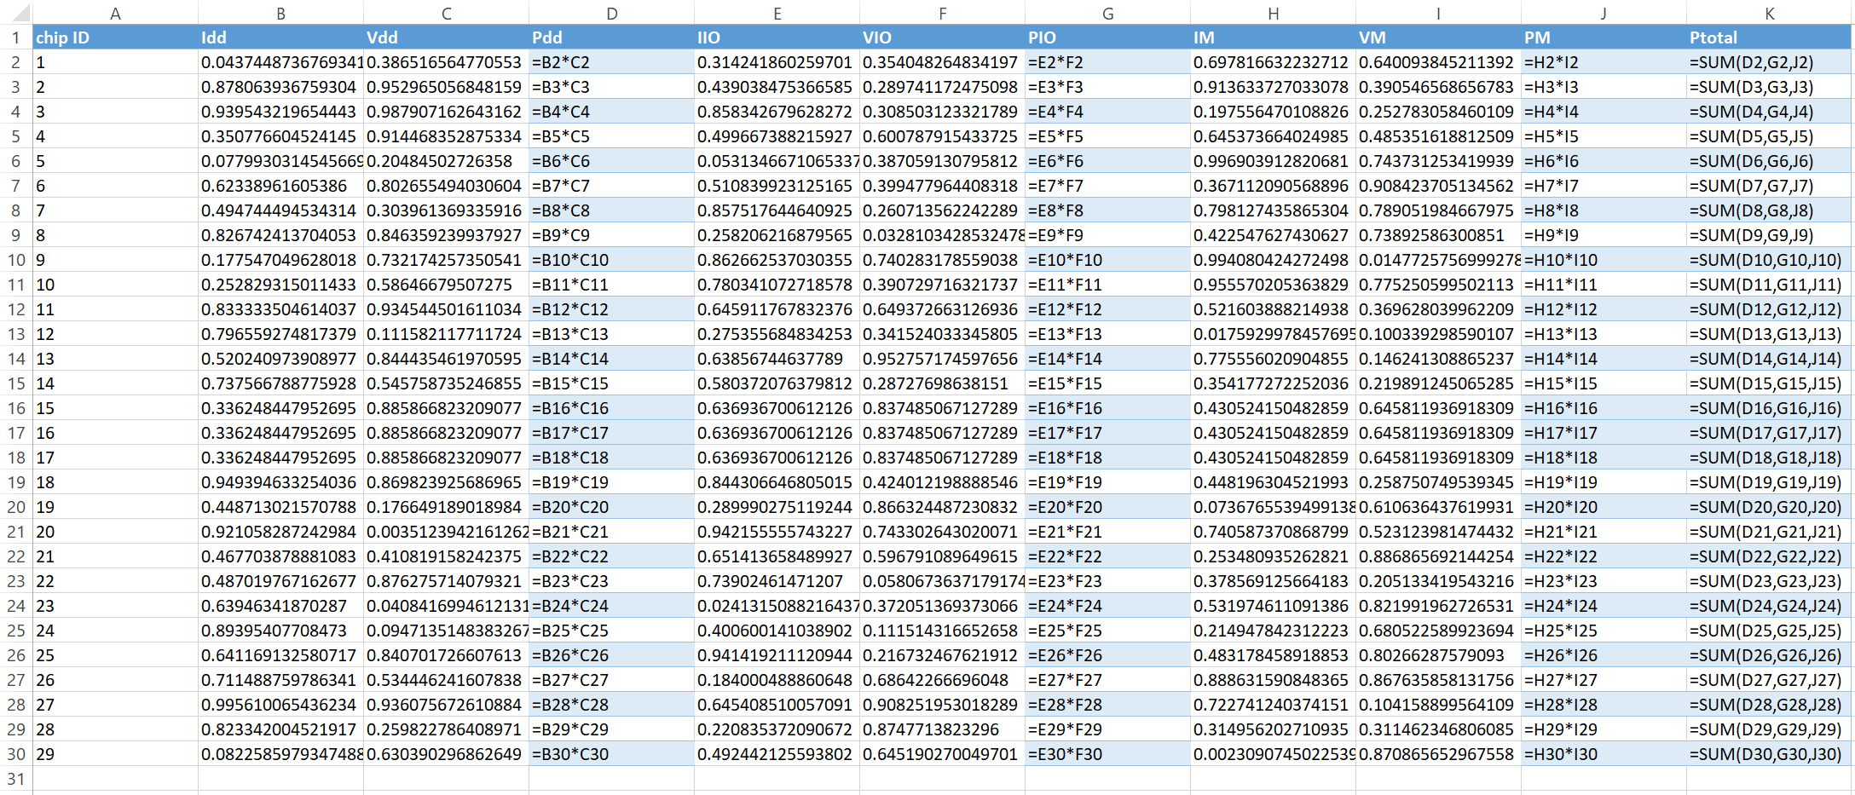1855x795 pixels.
Task: Select the cell with formula =SUM(D12,G12,J12)
Action: (1769, 309)
